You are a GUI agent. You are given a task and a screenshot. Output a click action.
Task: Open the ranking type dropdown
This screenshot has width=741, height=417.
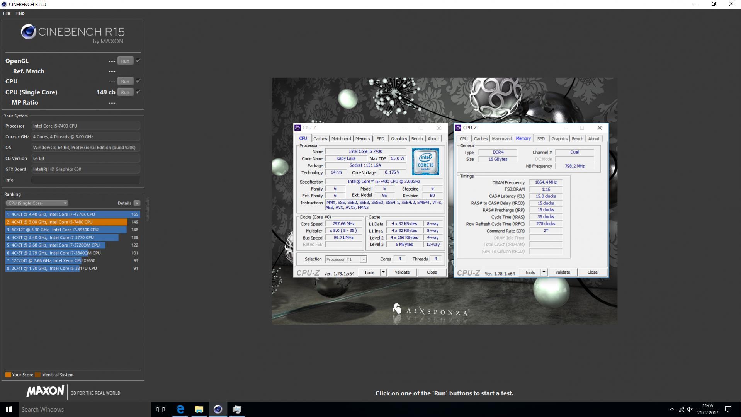click(37, 203)
